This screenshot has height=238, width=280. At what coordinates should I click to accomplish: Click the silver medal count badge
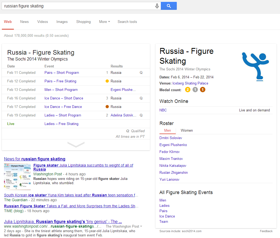(195, 90)
